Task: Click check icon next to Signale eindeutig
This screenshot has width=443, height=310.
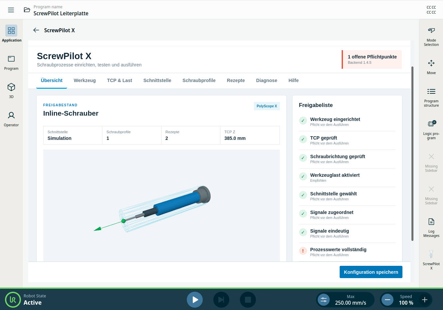Action: tap(303, 232)
